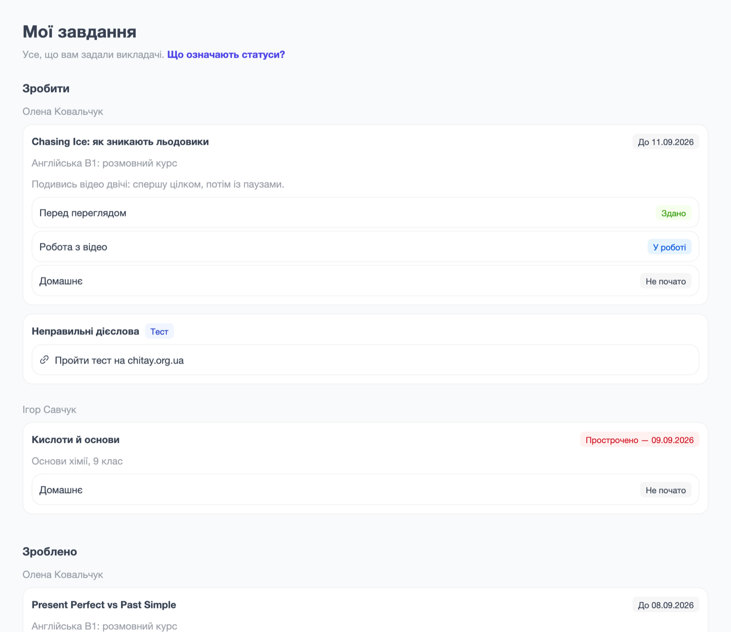Click the 'Тест' tag badge
Viewport: 731px width, 632px height.
pos(159,332)
